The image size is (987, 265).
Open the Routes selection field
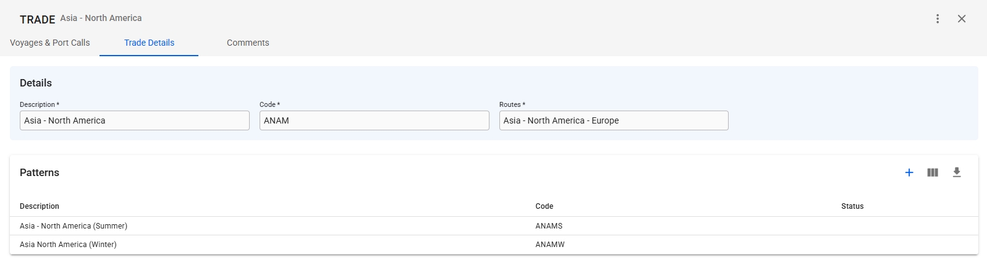click(x=614, y=120)
